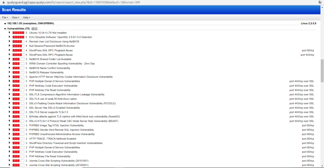The width and height of the screenshot is (324, 168).
Task: Click the expand-all plus icon beside Vulnerabilities
Action: click(x=32, y=28)
